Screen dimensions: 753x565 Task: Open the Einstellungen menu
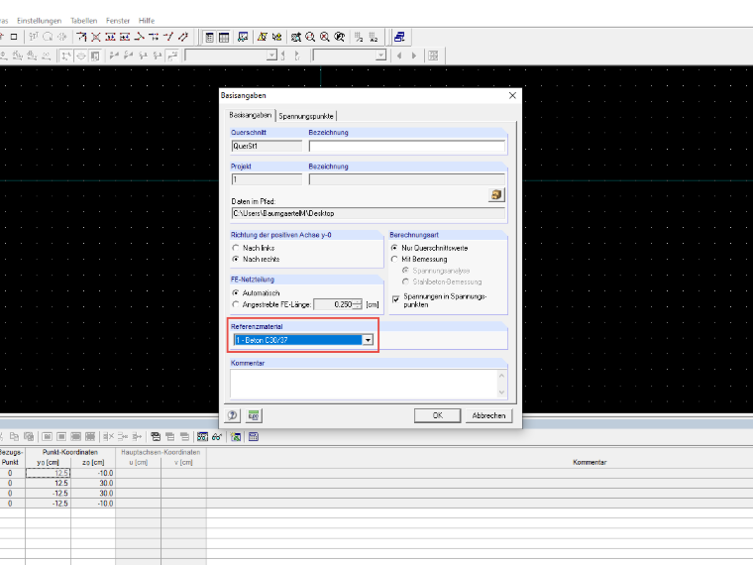coord(39,21)
